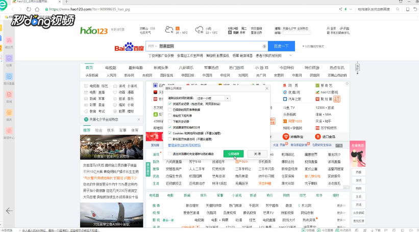The width and height of the screenshot is (419, 232).
Task: Open the pink 萌主页 sidebar icon
Action: (x=9, y=41)
